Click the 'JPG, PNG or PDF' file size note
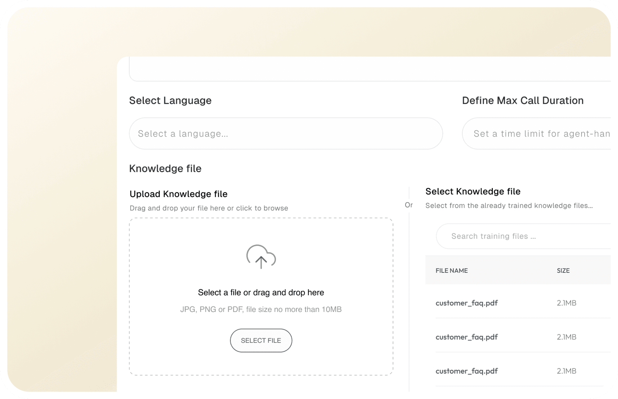 point(261,309)
